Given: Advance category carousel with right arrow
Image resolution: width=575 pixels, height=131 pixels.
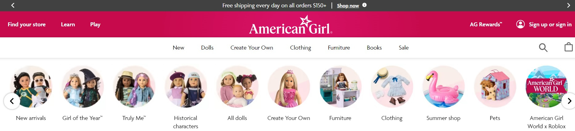Looking at the screenshot, I should 569,101.
